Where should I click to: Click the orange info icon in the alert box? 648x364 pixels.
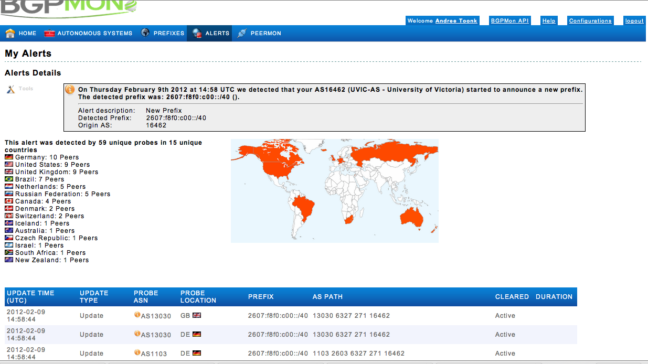click(x=70, y=89)
